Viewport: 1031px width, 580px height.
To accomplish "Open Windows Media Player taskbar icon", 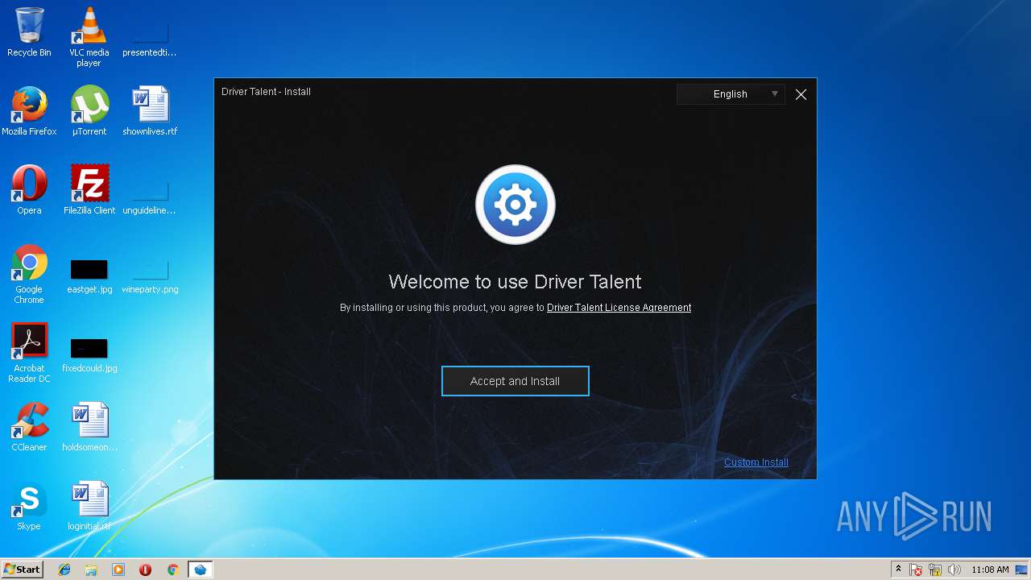I will coord(118,570).
